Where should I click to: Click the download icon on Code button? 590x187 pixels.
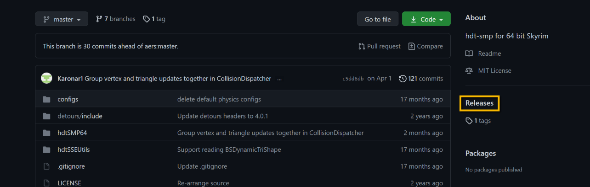pyautogui.click(x=414, y=19)
